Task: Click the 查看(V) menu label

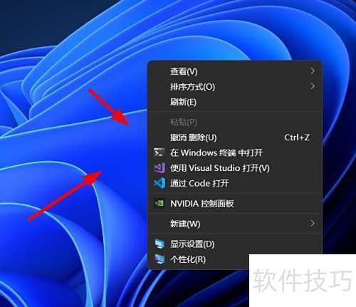Action: click(x=184, y=71)
